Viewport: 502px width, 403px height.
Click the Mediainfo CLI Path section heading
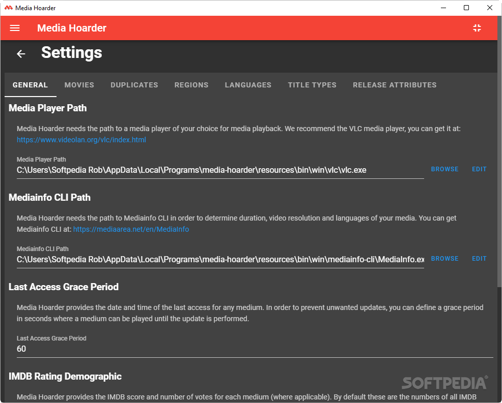49,198
